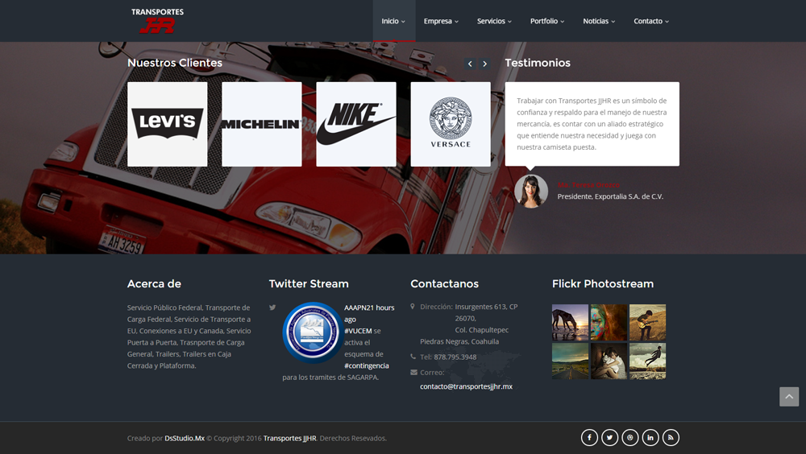Click the Transportes JHR logo
The image size is (806, 454).
tap(157, 21)
